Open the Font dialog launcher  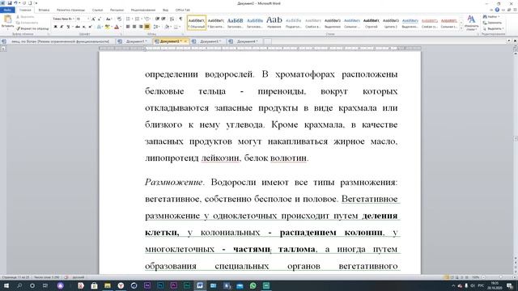[121, 34]
